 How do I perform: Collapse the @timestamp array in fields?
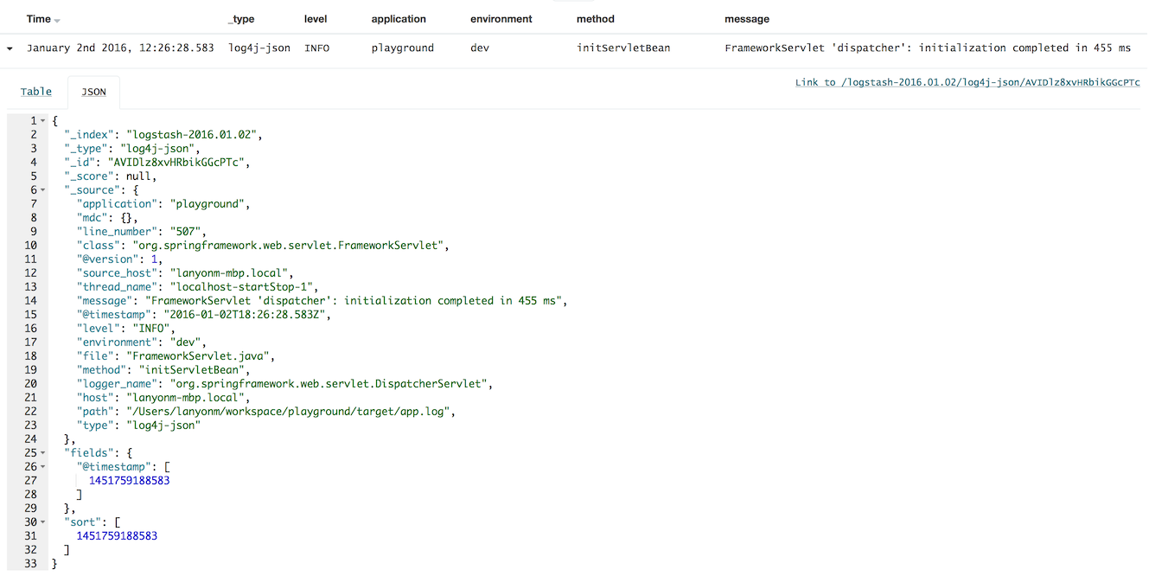click(41, 466)
